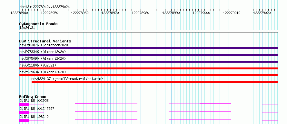Click the 12q24.31 cytogenetic band line
This screenshot has width=287, height=124.
pos(148,31)
